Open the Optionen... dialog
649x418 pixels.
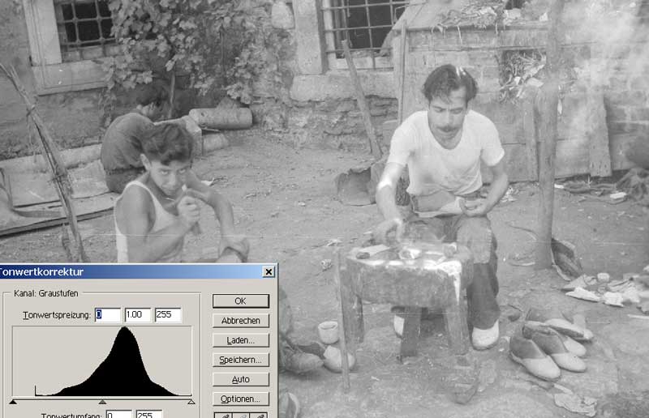pos(240,399)
